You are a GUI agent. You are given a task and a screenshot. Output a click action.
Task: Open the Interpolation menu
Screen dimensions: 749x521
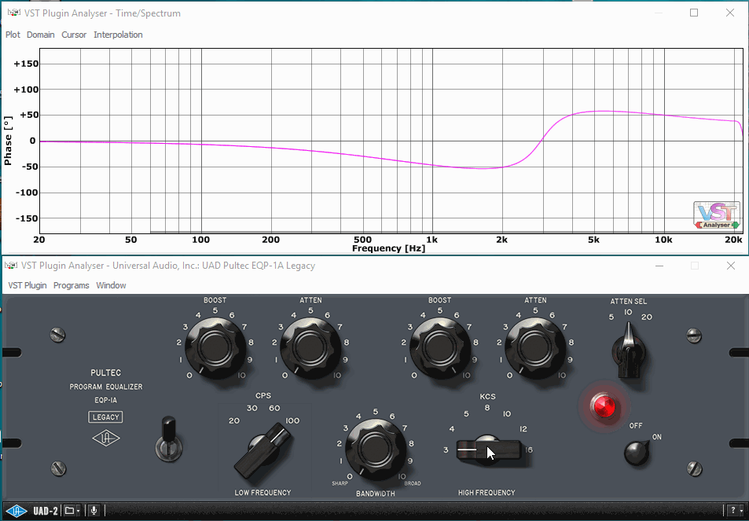[118, 35]
